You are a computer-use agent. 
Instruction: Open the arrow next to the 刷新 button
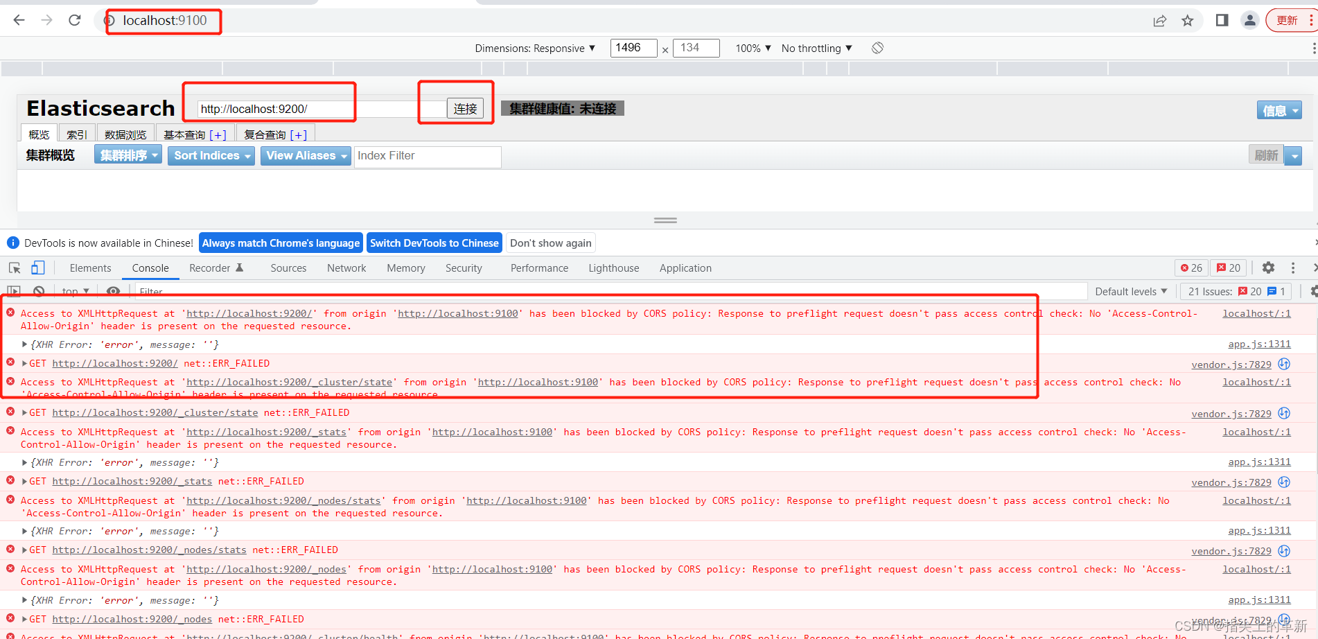point(1293,156)
